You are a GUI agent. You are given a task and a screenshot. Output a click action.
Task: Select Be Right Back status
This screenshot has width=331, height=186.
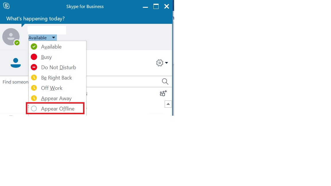pos(56,78)
